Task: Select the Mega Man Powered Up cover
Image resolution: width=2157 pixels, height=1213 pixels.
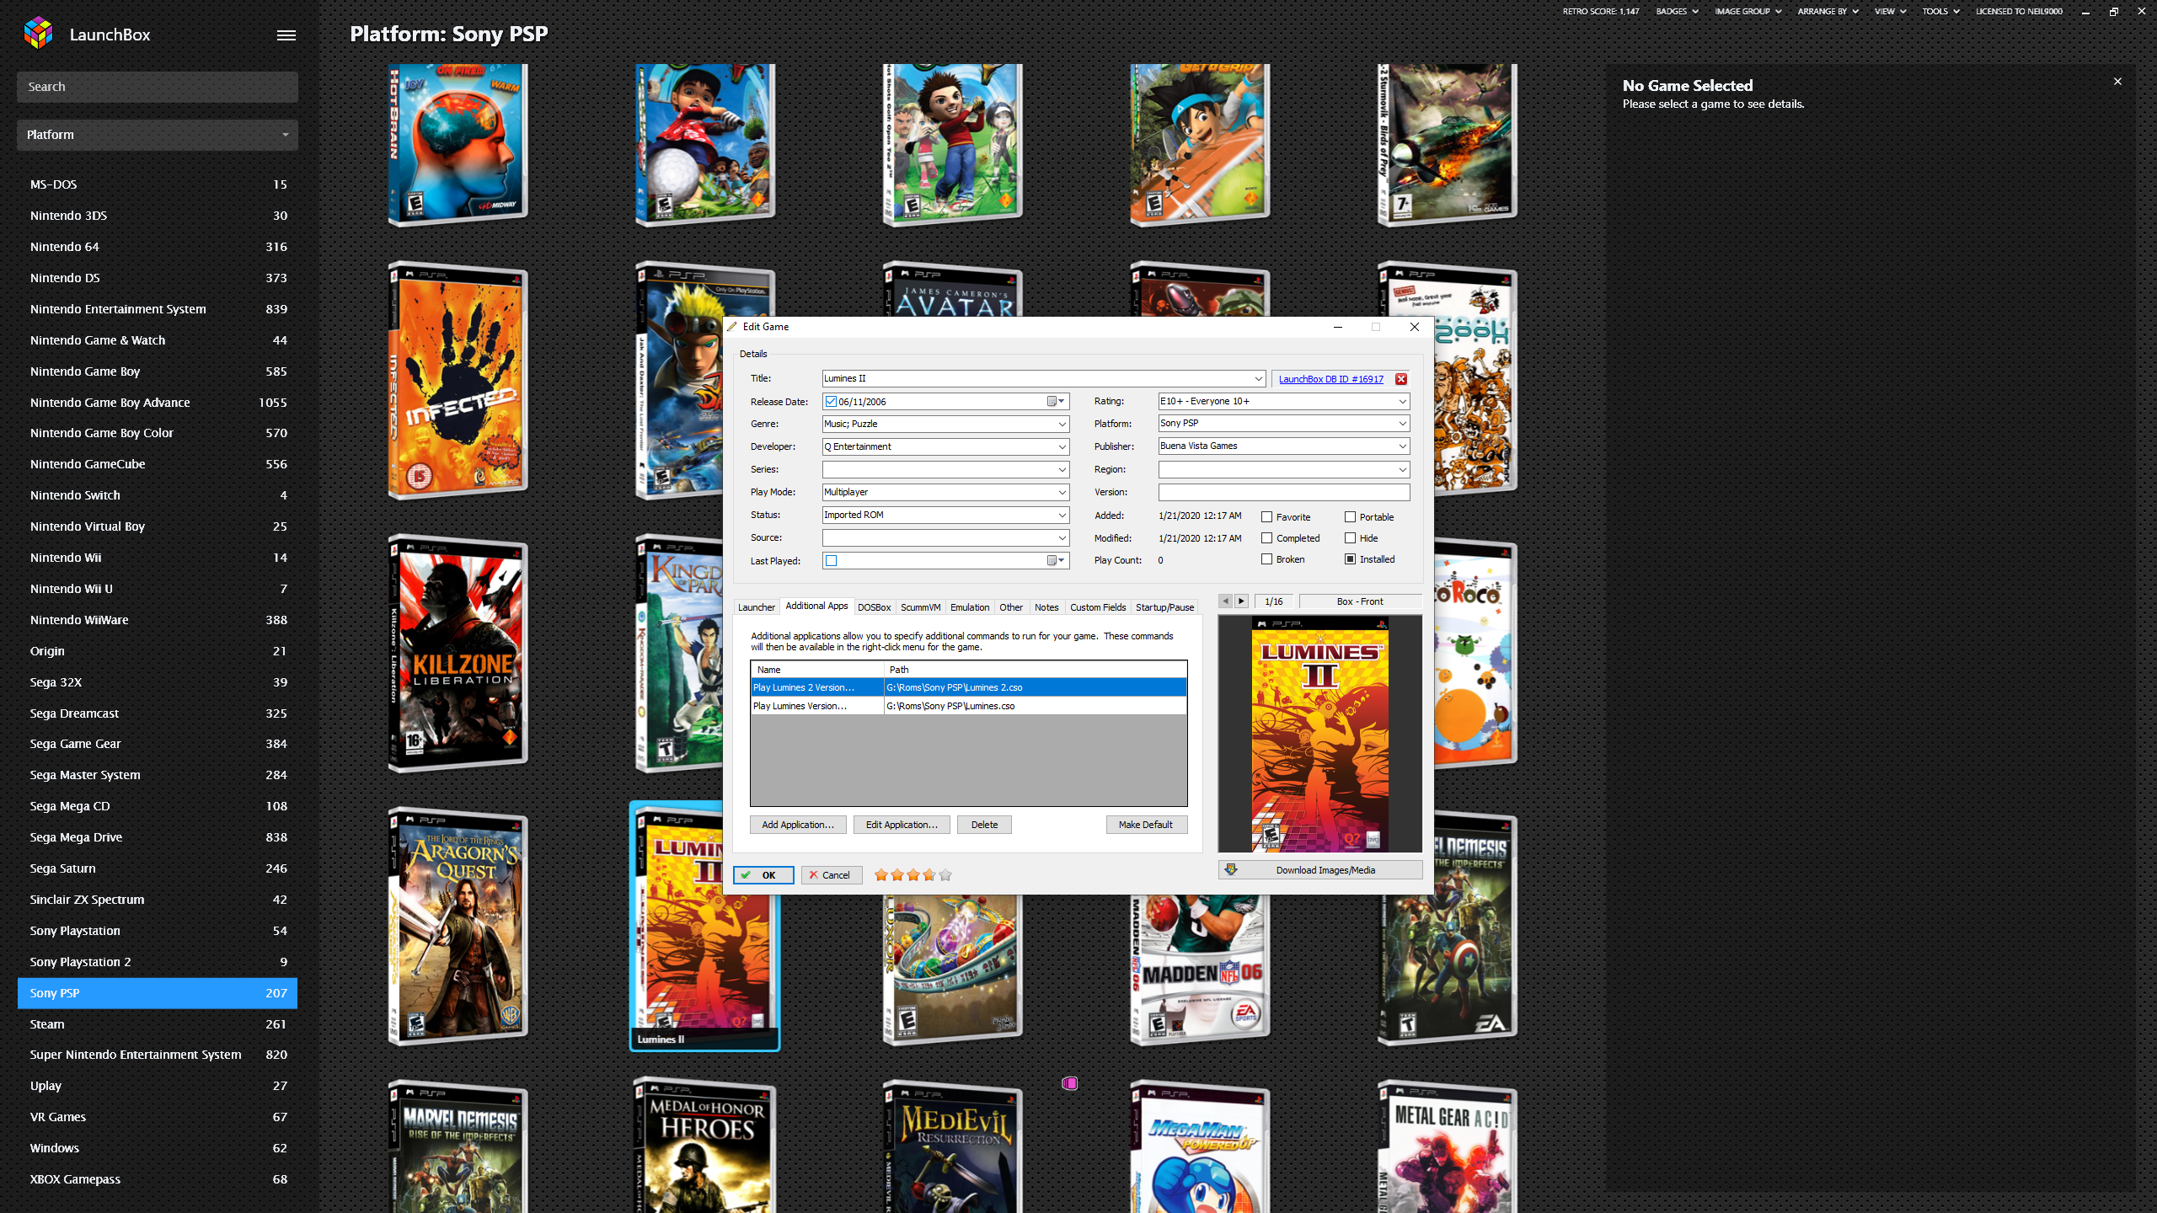Action: [1200, 1146]
